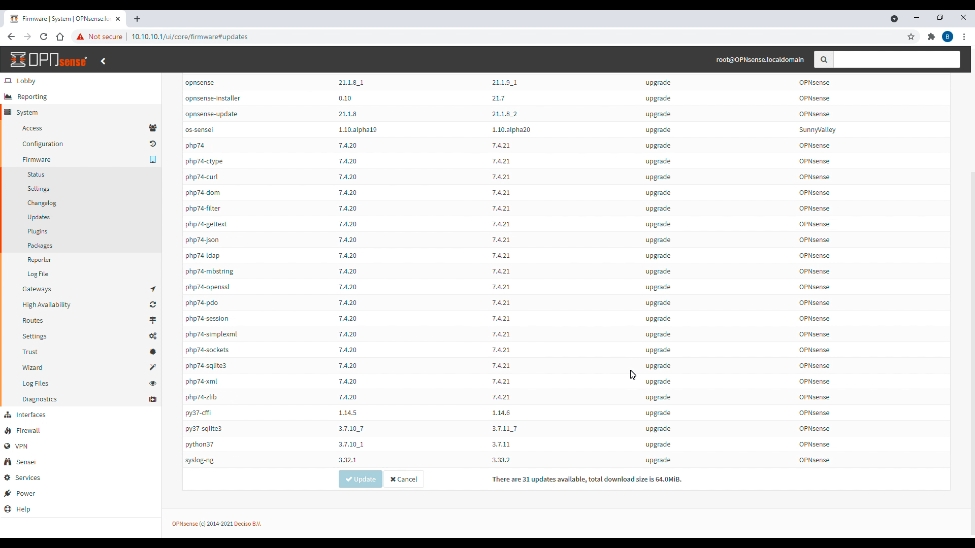This screenshot has height=548, width=975.
Task: Open Firmware Log File page
Action: coord(38,273)
